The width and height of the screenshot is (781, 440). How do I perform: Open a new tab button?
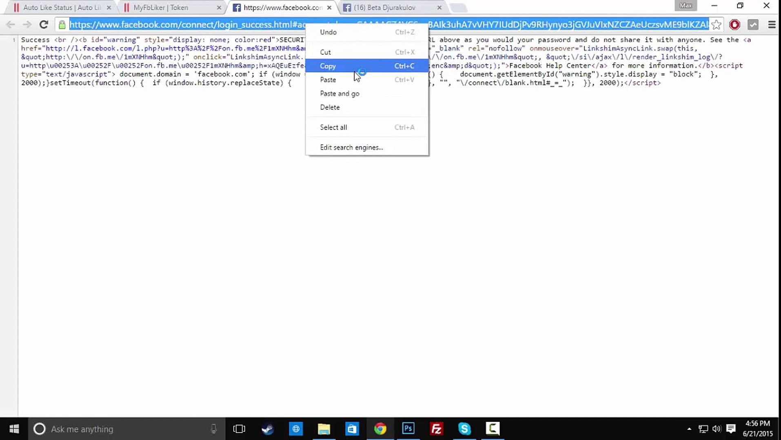tap(459, 8)
